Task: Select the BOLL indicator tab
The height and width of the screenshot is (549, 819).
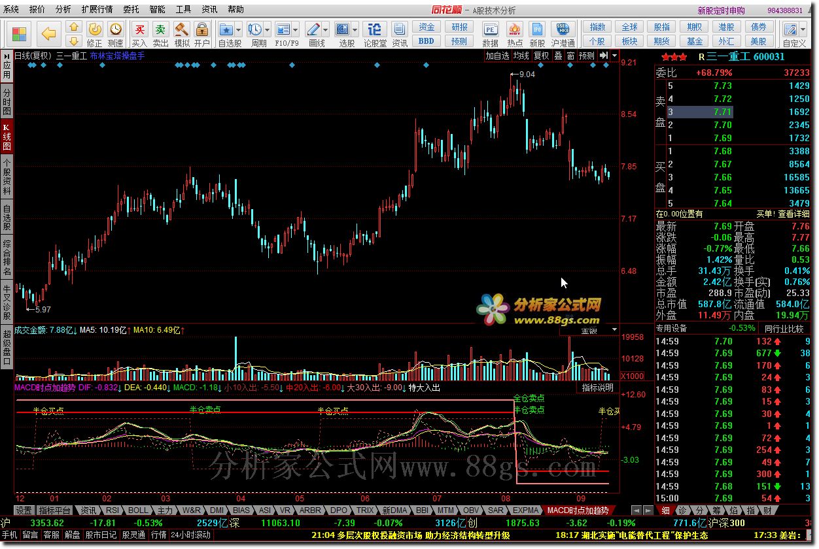Action: coord(137,510)
